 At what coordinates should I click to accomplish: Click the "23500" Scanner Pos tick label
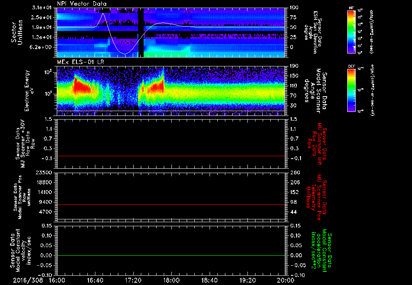point(44,172)
